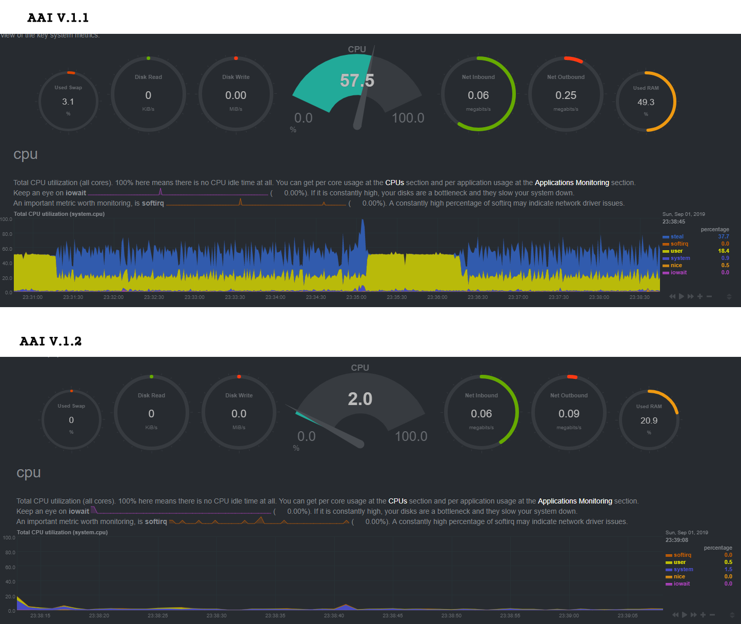Click play on the V.1.1 CPU chart
741x624 pixels.
(682, 296)
